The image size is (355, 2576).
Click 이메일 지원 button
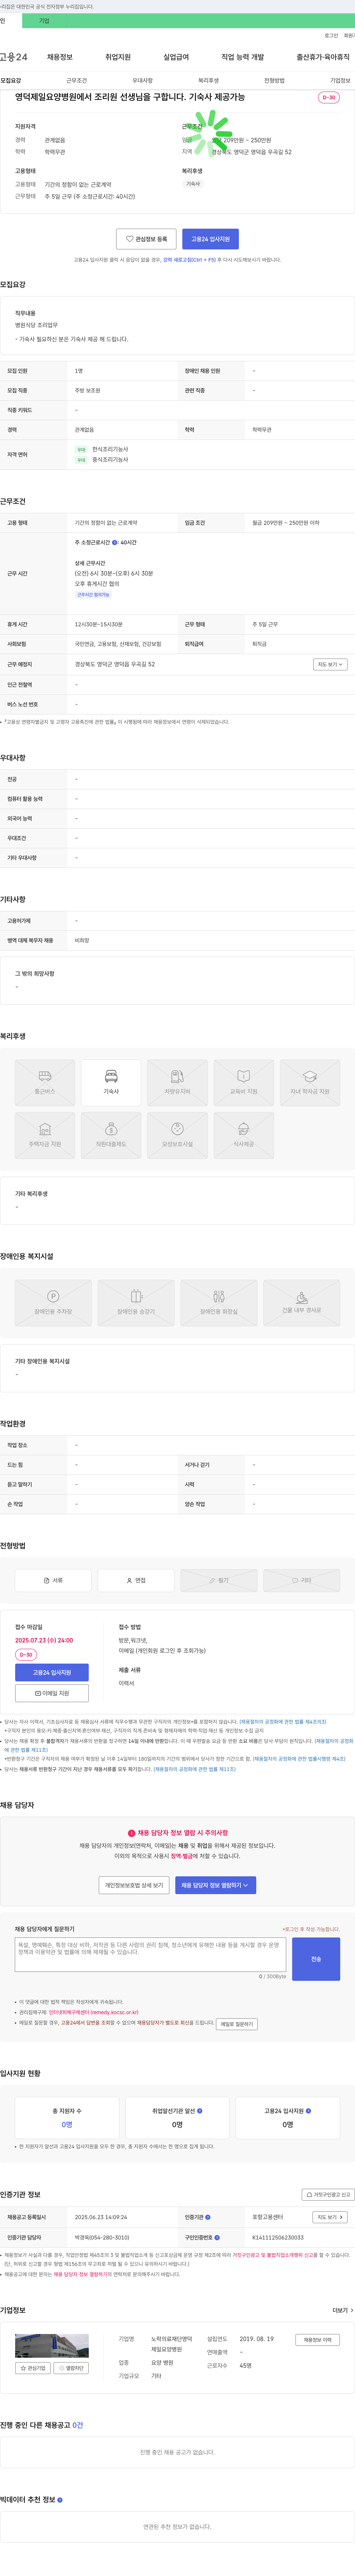coord(52,1693)
